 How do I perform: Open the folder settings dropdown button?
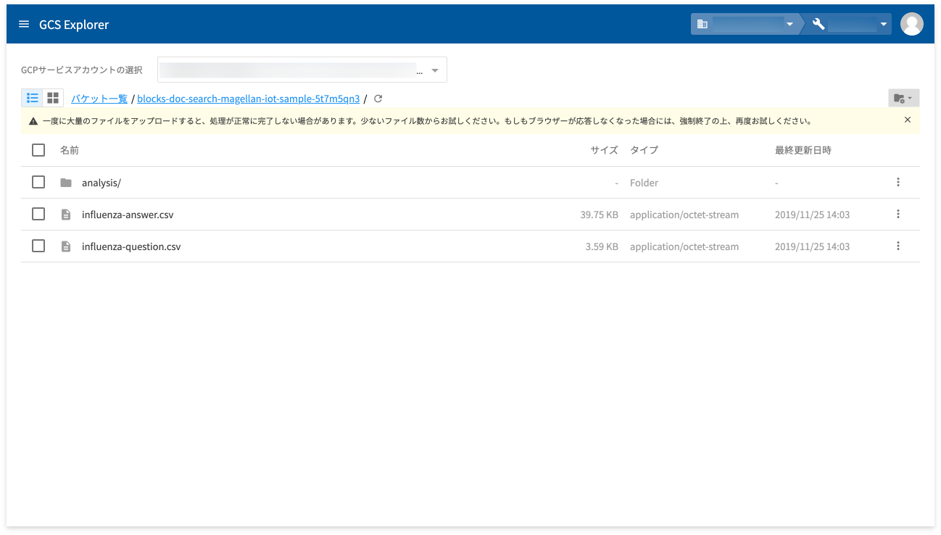coord(903,98)
